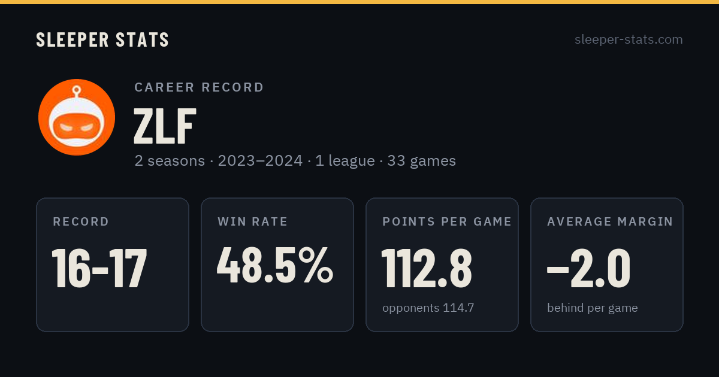
Task: Click the behind per game caption
Action: tap(592, 308)
